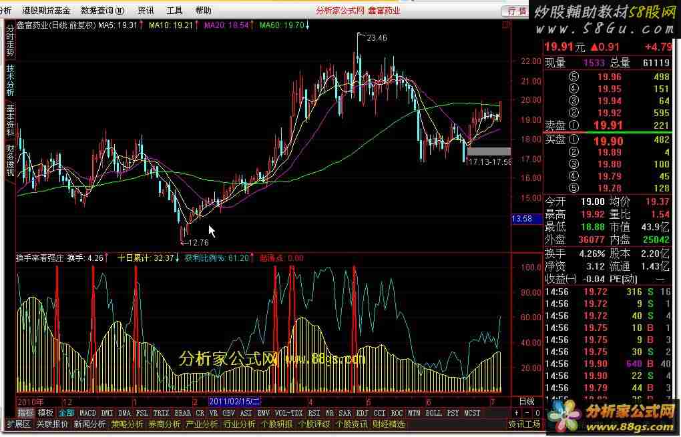Click the 换手率看强庄 indicator title

tap(40, 258)
